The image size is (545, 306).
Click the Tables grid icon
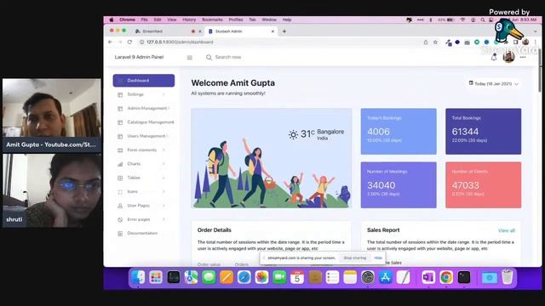point(120,178)
